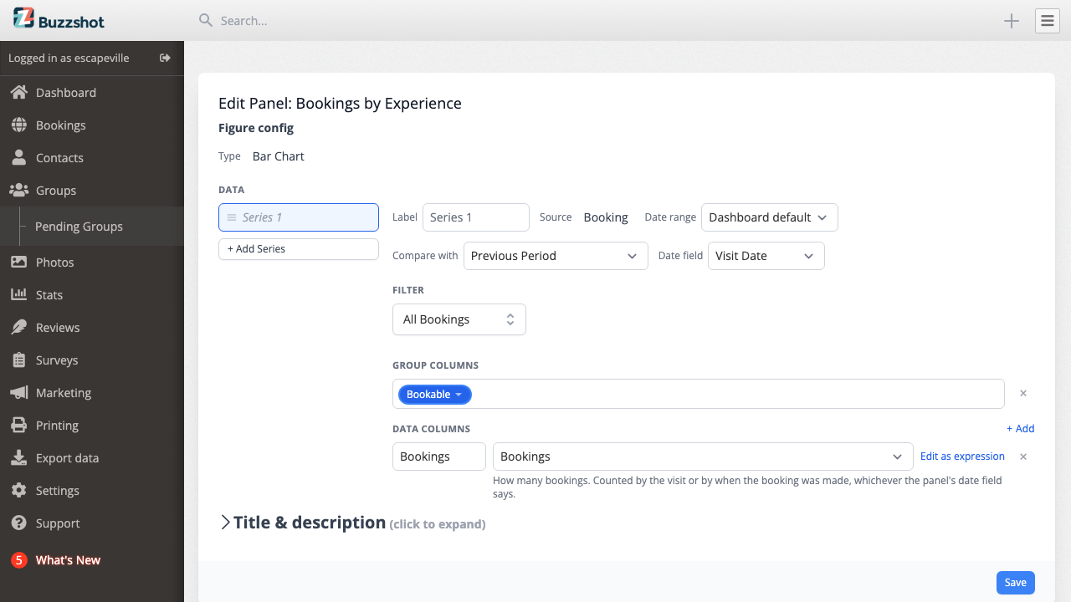Click the 'Bar Chart' type value
Viewport: 1071px width, 602px height.
click(278, 156)
